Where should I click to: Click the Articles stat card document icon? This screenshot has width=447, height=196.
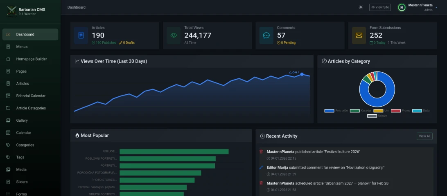81,36
